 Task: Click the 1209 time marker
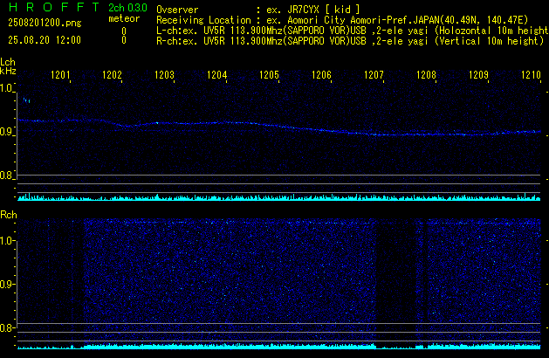[478, 75]
